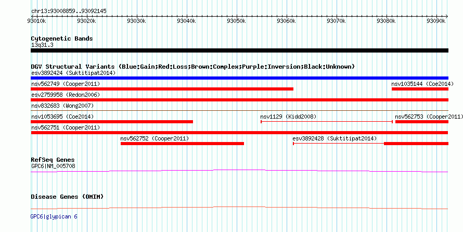
Task: Click the nsv832683 (Wong2007) text label
Action: 62,106
